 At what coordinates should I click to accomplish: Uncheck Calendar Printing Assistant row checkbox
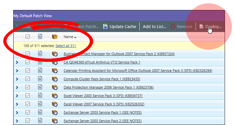(27, 70)
